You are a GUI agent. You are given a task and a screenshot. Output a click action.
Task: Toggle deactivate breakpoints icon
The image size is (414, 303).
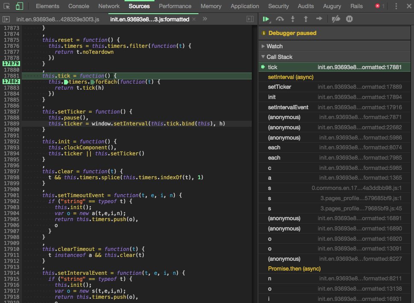[336, 19]
